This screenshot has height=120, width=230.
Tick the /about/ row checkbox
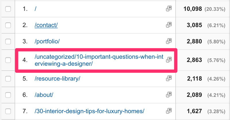click(8, 95)
